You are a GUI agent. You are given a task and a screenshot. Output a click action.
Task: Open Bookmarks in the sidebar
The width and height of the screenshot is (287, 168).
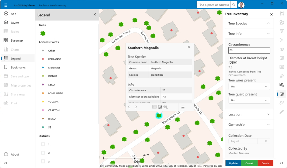(18, 67)
